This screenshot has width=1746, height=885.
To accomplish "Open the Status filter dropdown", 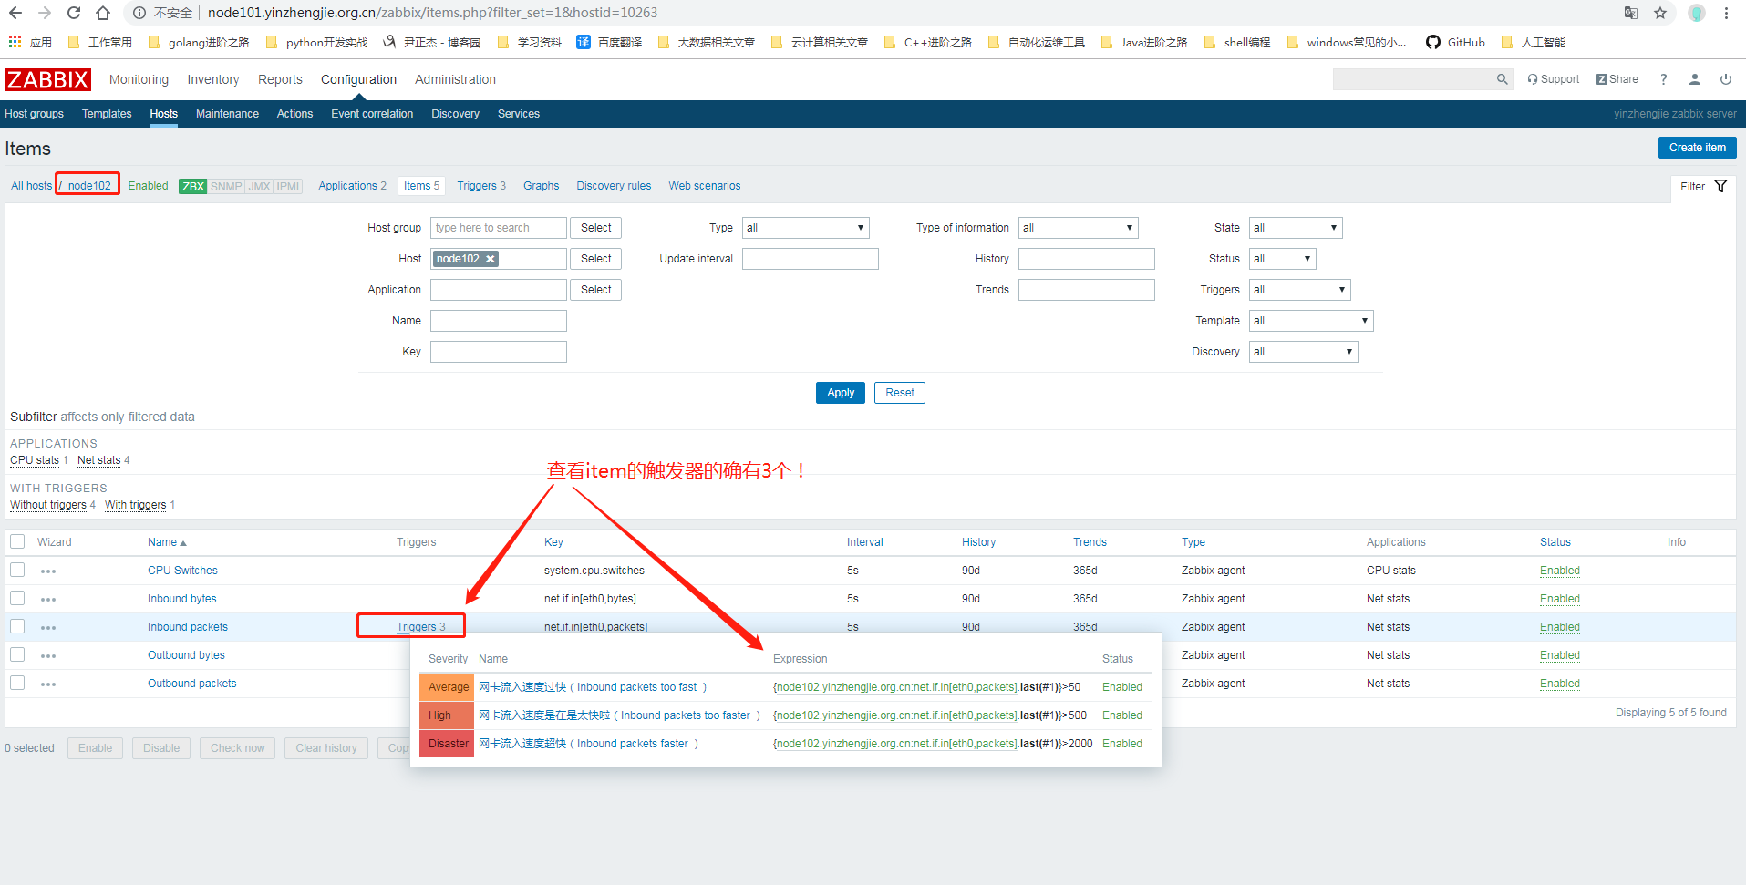I will click(x=1282, y=259).
